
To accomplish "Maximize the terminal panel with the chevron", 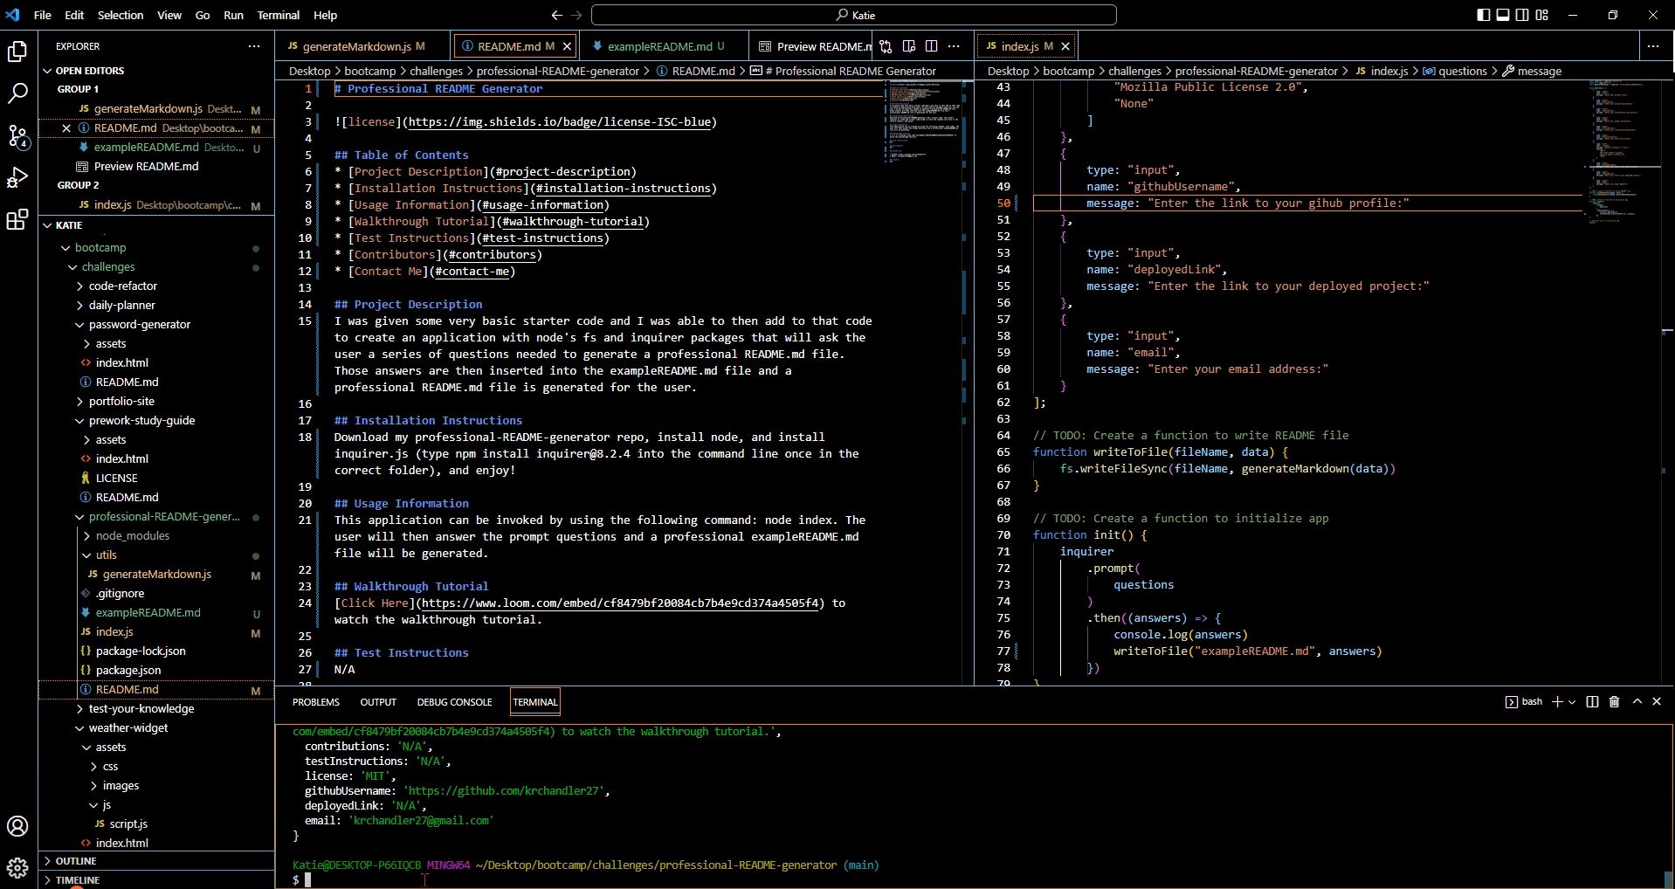I will 1637,701.
